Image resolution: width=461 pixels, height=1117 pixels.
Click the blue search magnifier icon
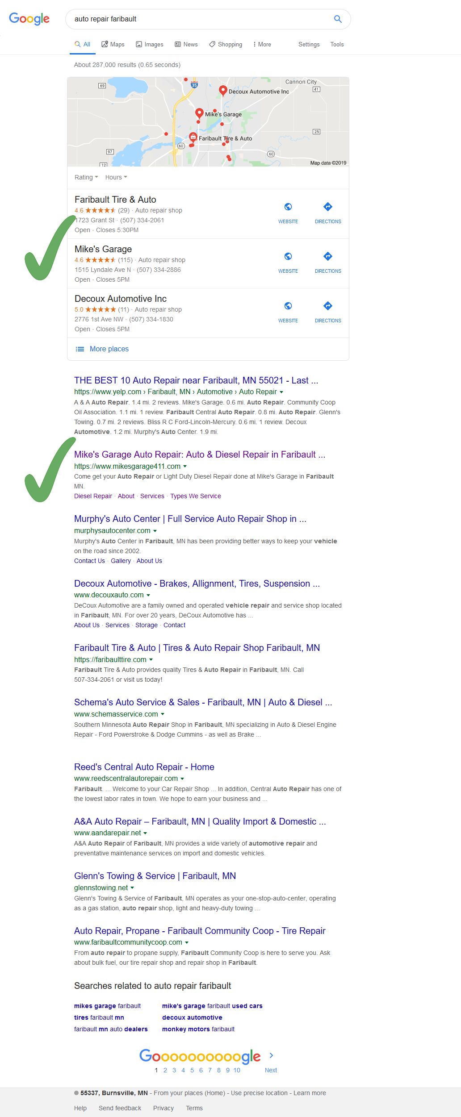pyautogui.click(x=338, y=19)
